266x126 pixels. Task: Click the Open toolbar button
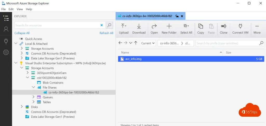click(x=154, y=29)
